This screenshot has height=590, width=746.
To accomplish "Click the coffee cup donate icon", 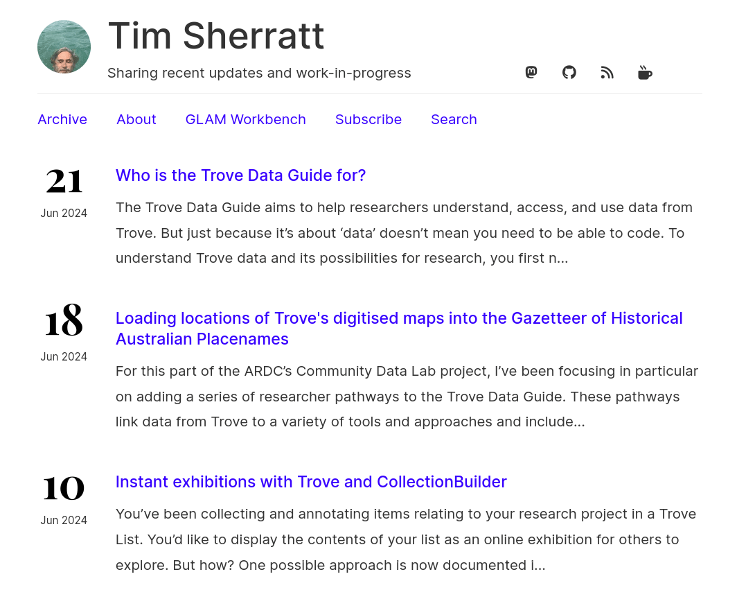I will pyautogui.click(x=645, y=72).
